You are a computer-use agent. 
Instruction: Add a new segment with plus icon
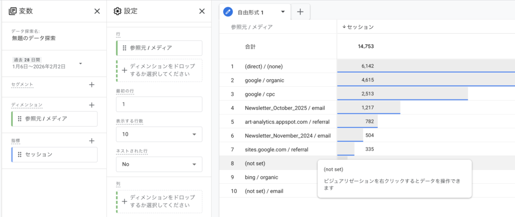tap(92, 84)
